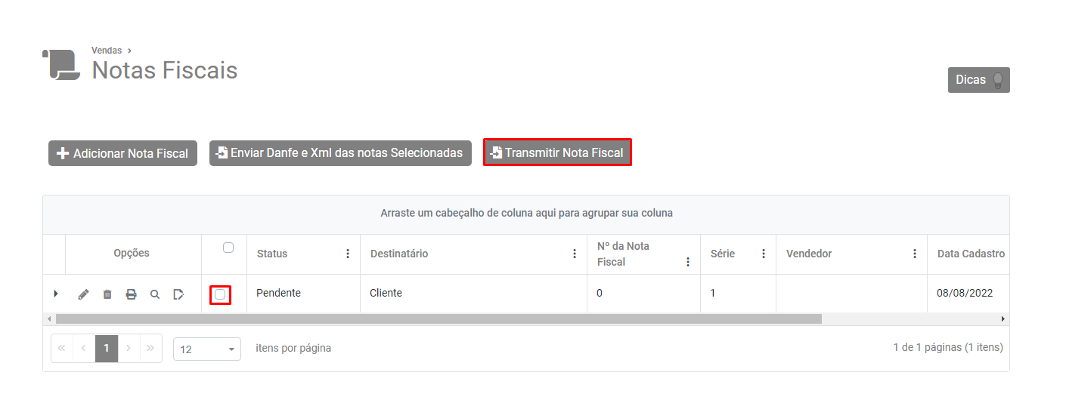This screenshot has width=1066, height=403.
Task: Go to page 1 in the pager
Action: point(107,348)
